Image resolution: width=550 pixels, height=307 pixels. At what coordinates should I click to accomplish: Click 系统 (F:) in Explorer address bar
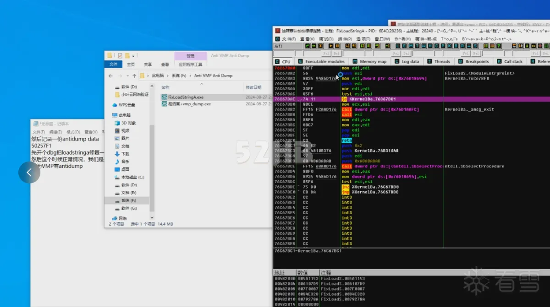pyautogui.click(x=180, y=75)
